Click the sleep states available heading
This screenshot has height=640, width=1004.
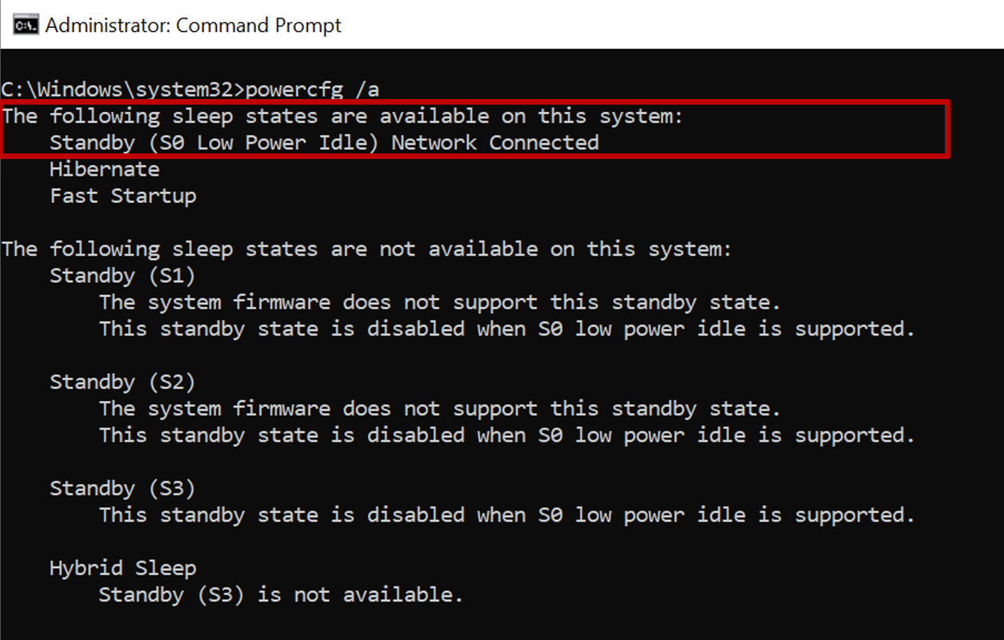tap(340, 116)
